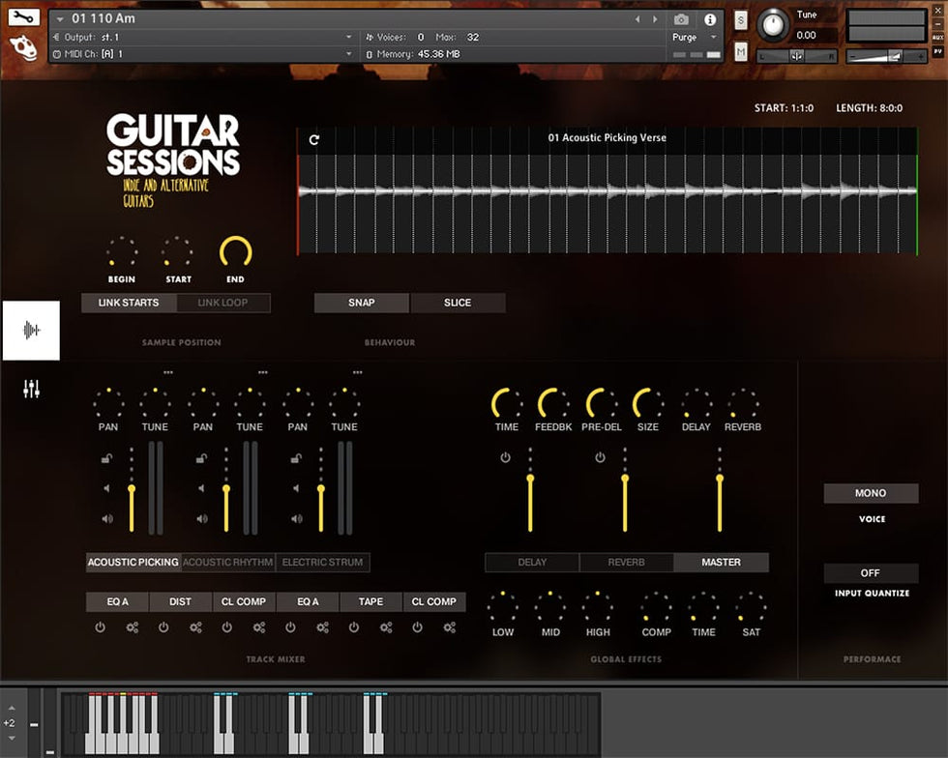Switch to the Electric Strum track tab
Screen dimensions: 948x758
[322, 563]
